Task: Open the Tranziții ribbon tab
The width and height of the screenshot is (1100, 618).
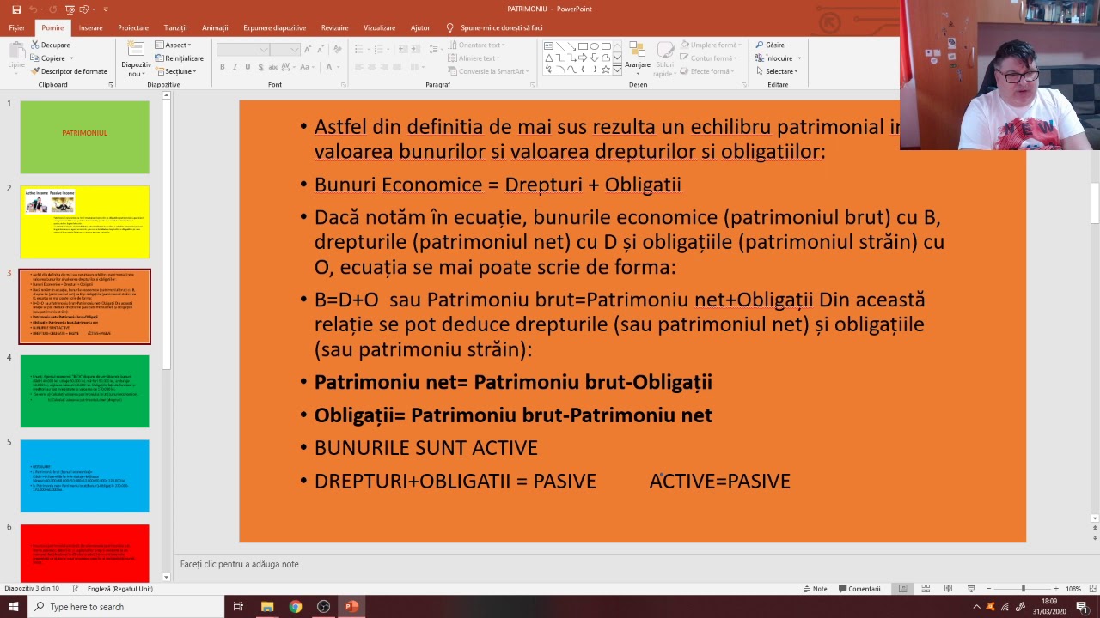Action: (175, 27)
